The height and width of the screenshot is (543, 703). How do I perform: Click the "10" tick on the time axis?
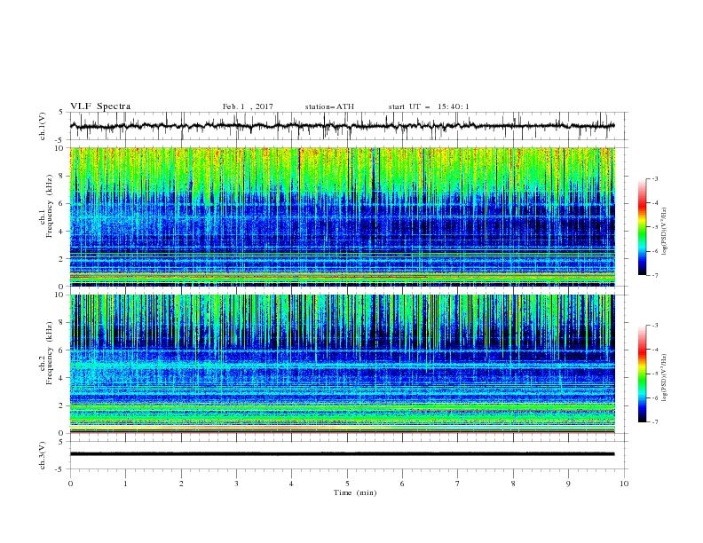pos(624,484)
